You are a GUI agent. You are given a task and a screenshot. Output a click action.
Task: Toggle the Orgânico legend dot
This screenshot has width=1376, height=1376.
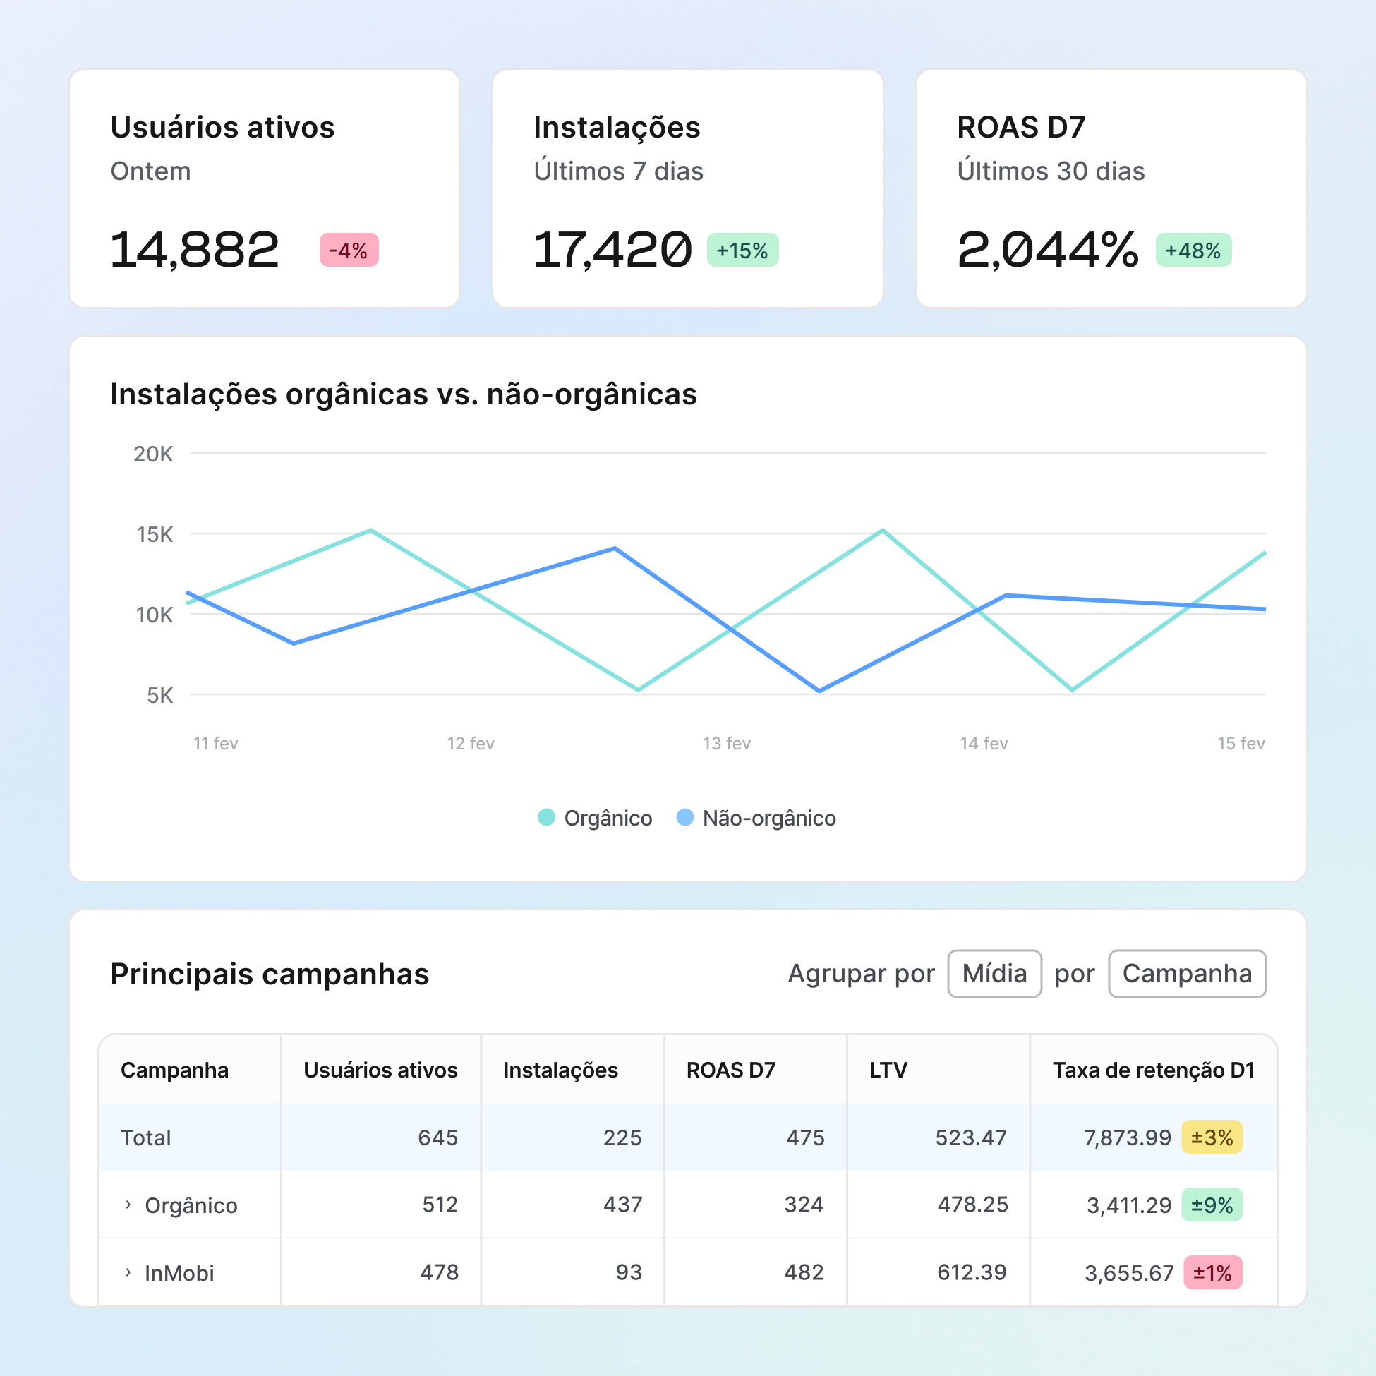point(546,818)
